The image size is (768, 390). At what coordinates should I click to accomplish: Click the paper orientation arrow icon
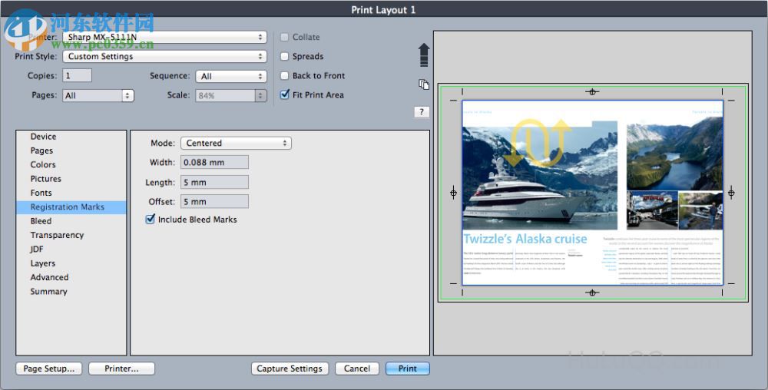pos(424,55)
